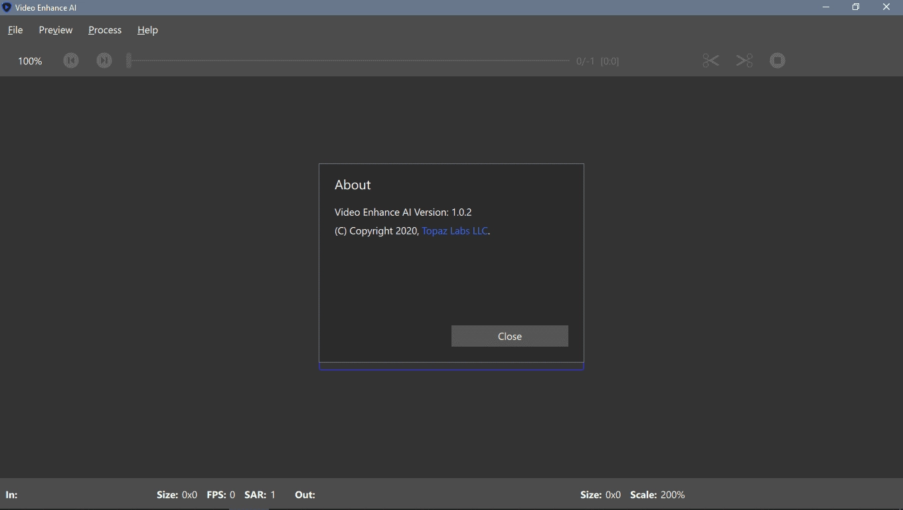Click the 100% zoom level indicator
Image resolution: width=903 pixels, height=510 pixels.
coord(30,61)
